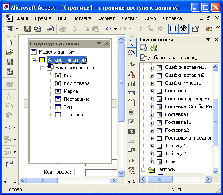This screenshot has height=195, width=223.
Task: Expand the Типы table node
Action: pyautogui.click(x=151, y=162)
